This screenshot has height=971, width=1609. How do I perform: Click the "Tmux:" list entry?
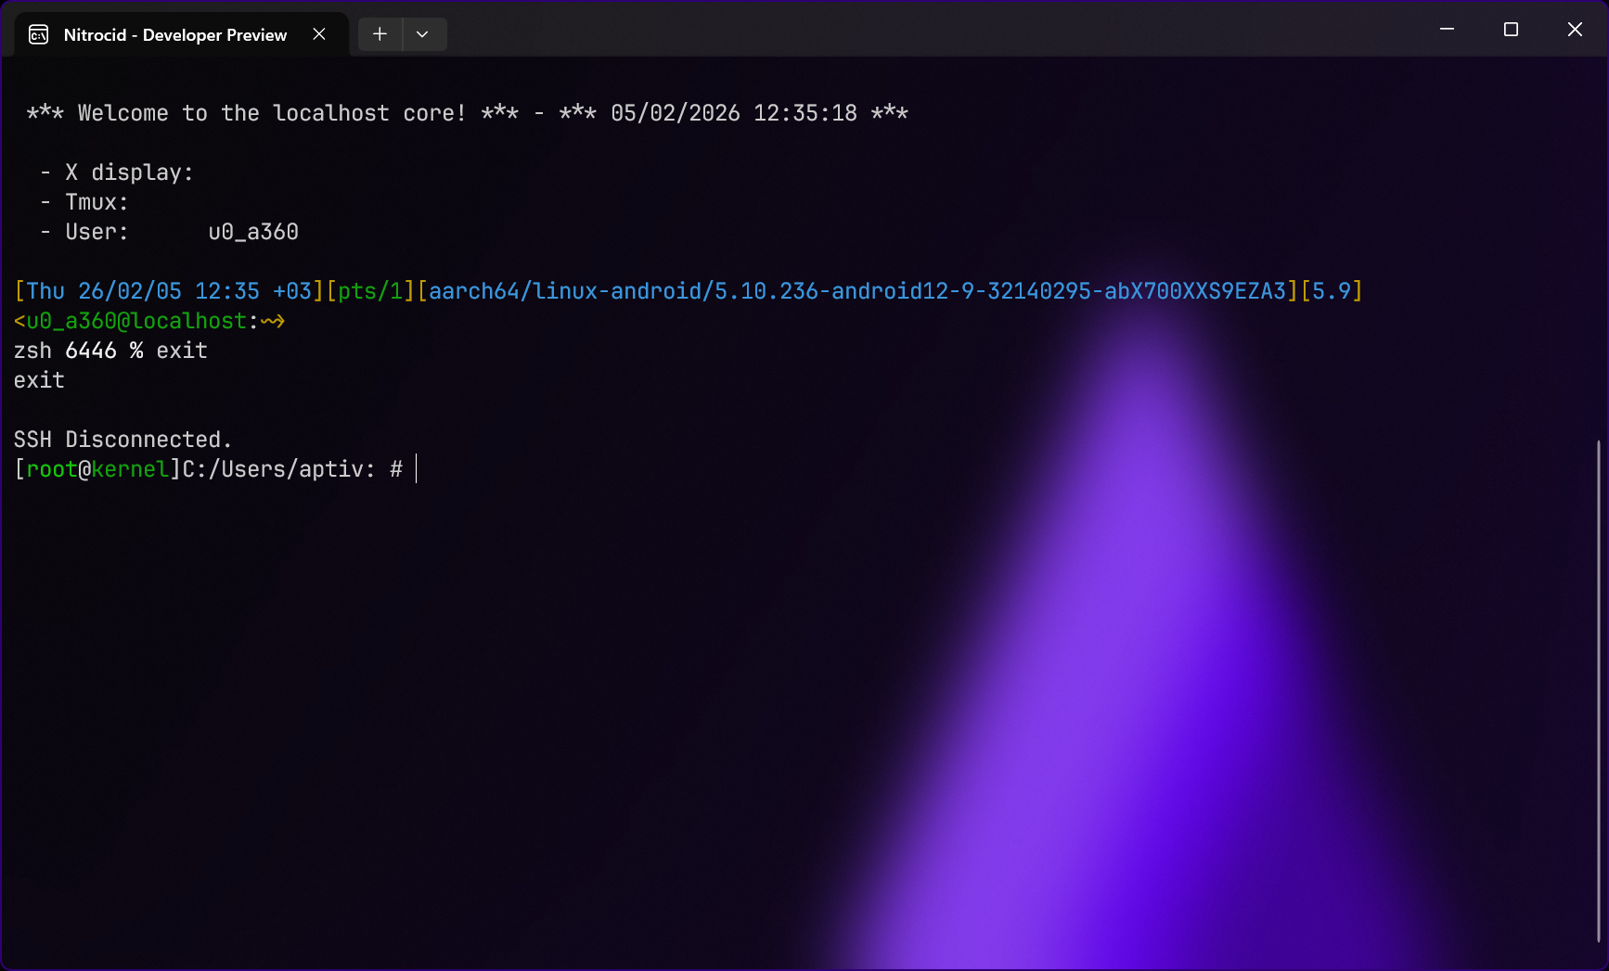97,202
